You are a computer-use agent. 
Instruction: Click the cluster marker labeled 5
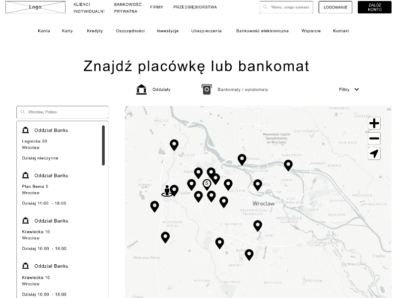coord(207,184)
